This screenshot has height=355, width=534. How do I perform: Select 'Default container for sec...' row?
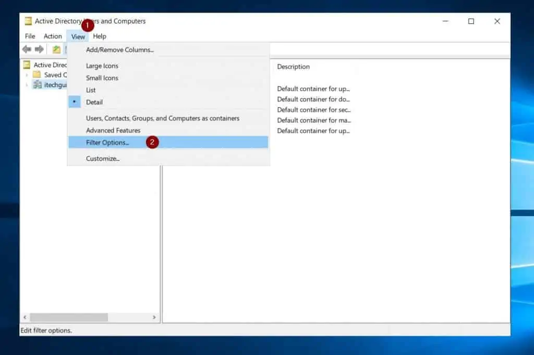[x=313, y=110]
